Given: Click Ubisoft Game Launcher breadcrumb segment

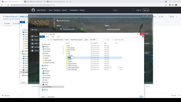Looking at the screenshot, I should pos(76,40).
